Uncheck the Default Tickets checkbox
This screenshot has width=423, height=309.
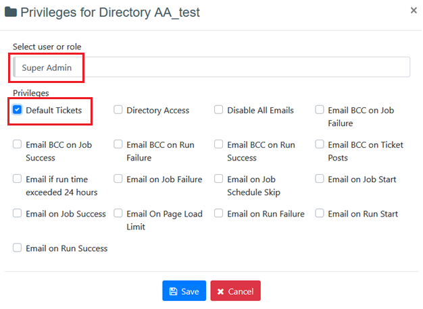[x=18, y=110]
